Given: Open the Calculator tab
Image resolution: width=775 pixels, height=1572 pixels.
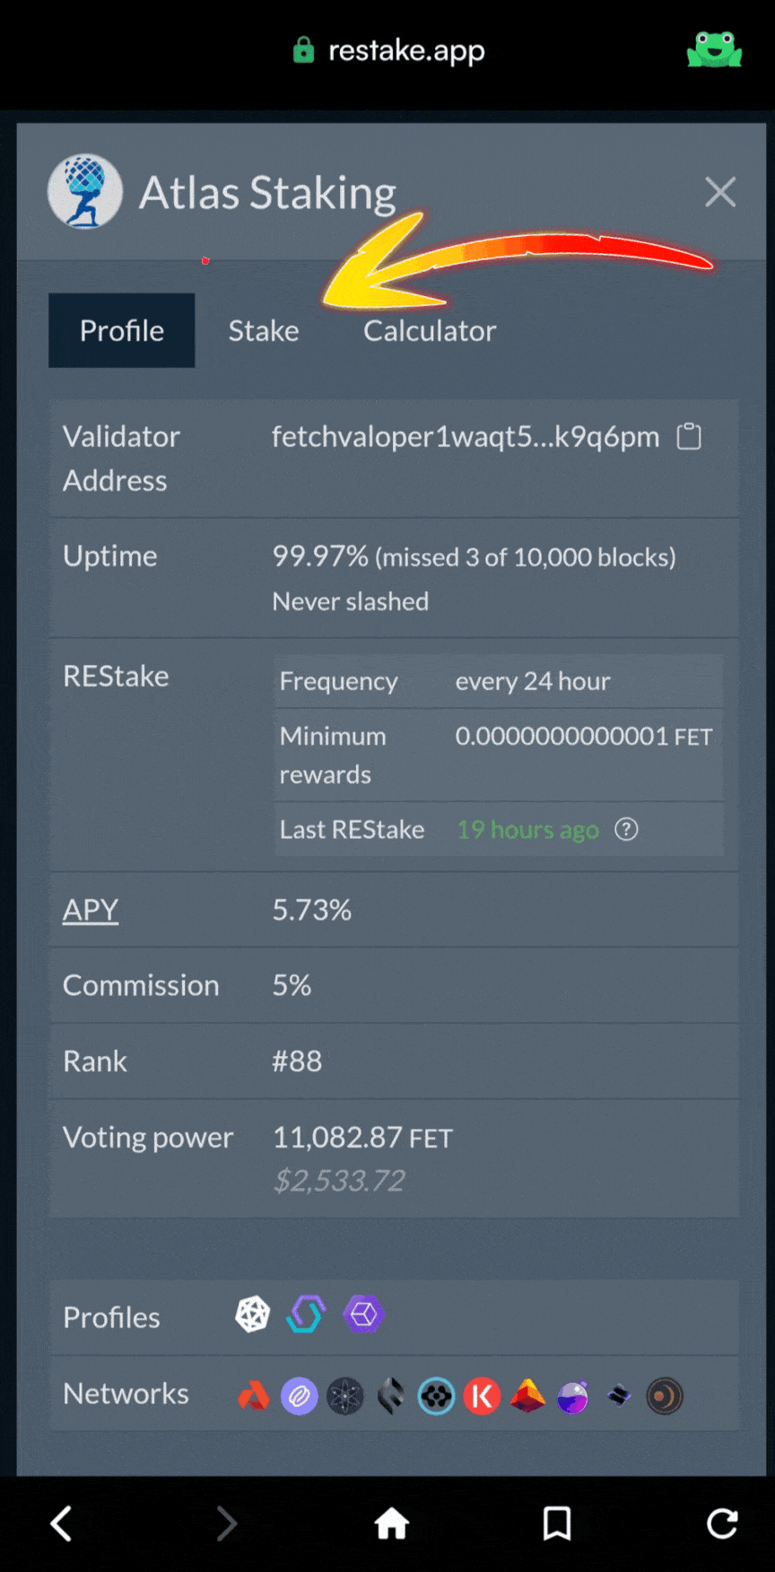Looking at the screenshot, I should click(430, 330).
